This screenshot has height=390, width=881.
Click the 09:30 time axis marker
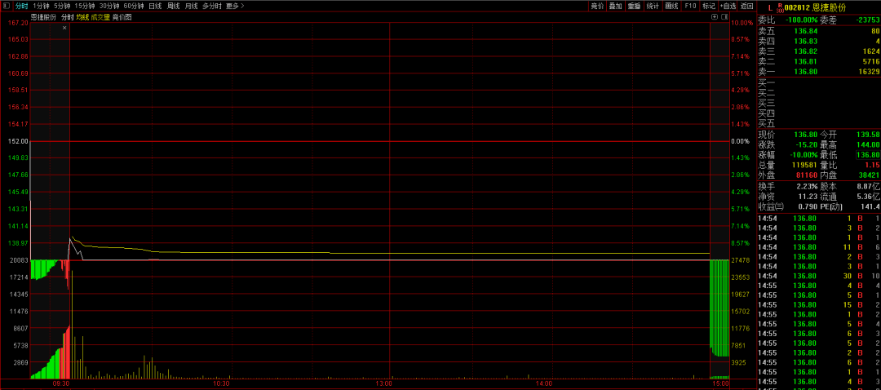point(61,383)
